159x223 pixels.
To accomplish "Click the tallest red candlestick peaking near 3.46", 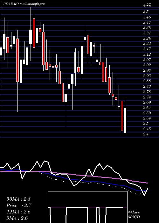I will 34,33.
